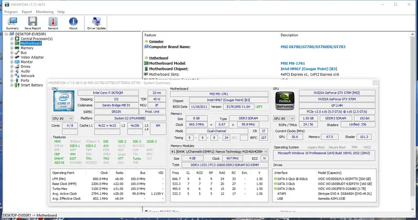
Task: Open the Monitoring menu
Action: [x=44, y=11]
